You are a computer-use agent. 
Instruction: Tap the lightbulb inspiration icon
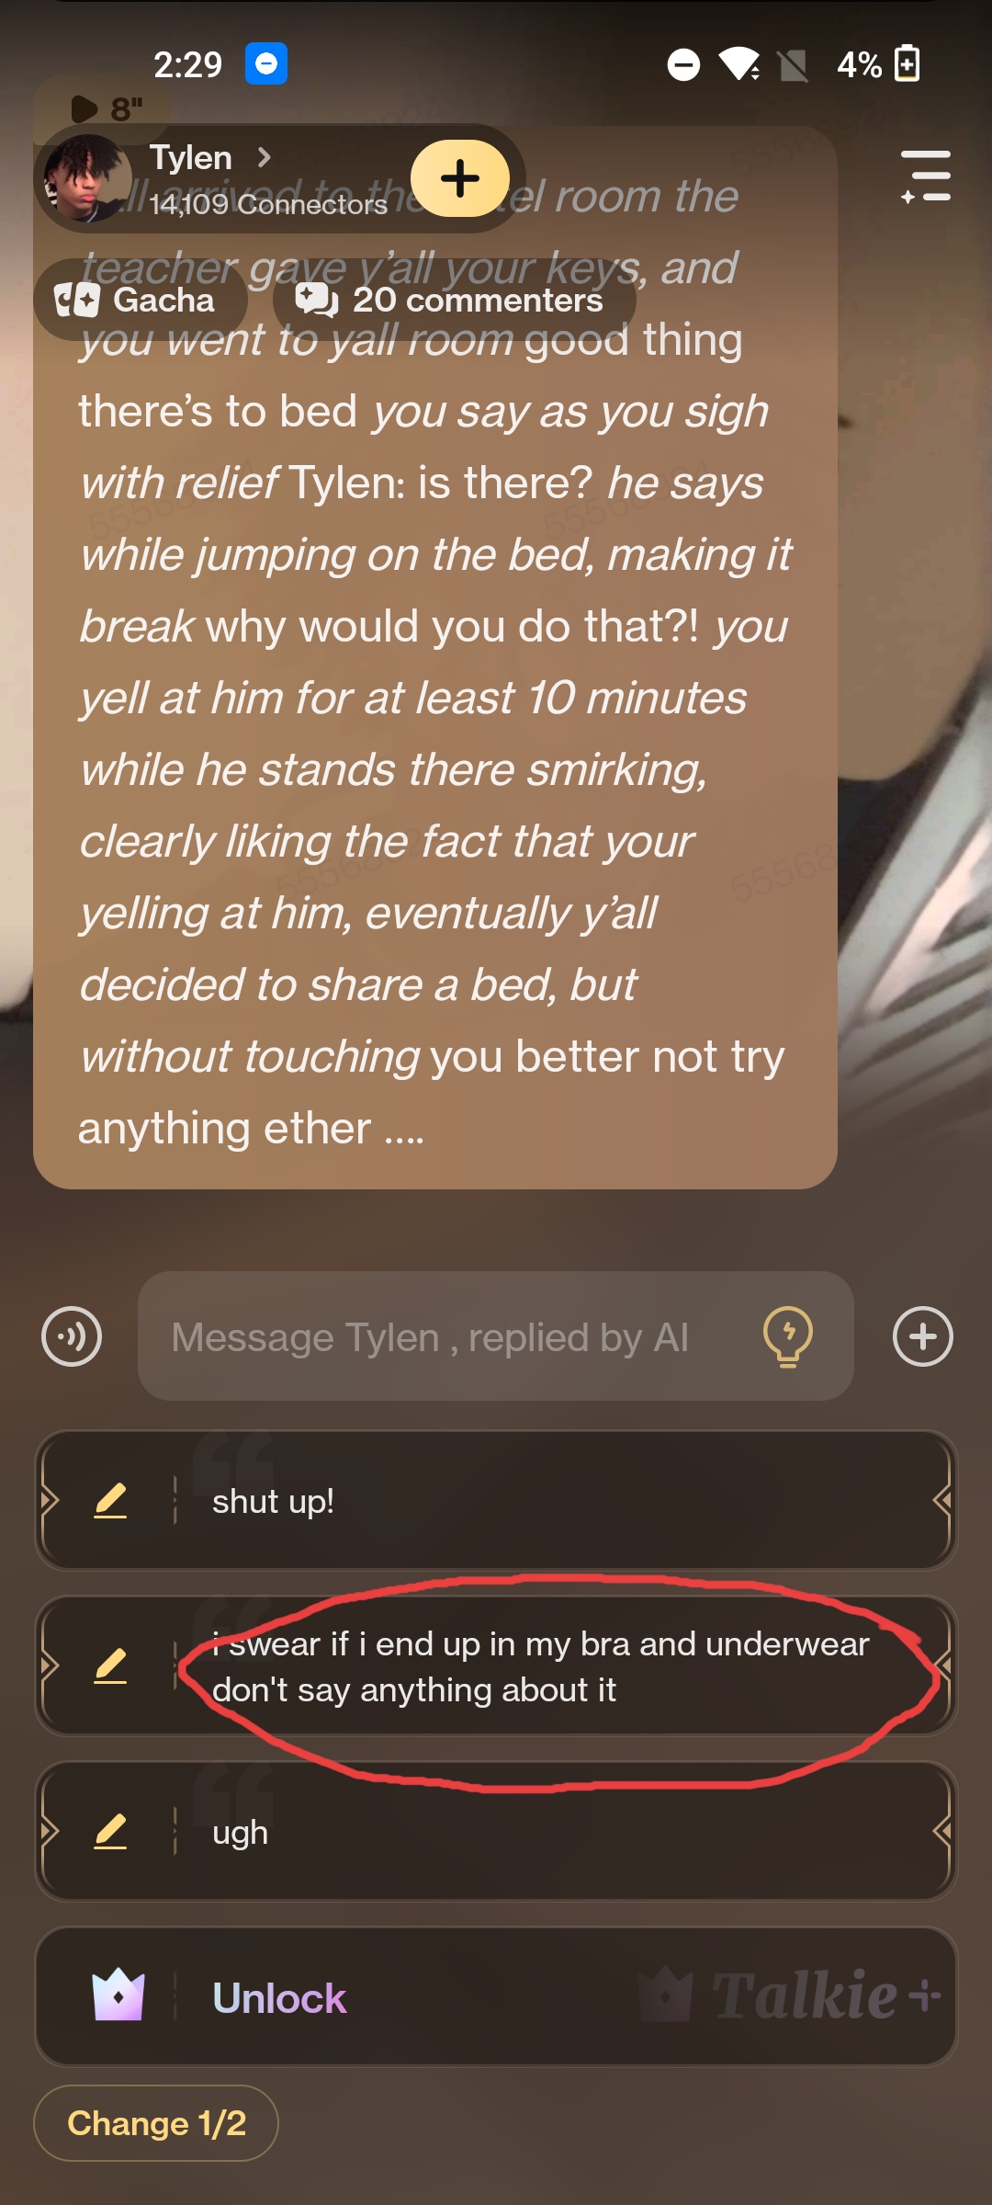788,1336
